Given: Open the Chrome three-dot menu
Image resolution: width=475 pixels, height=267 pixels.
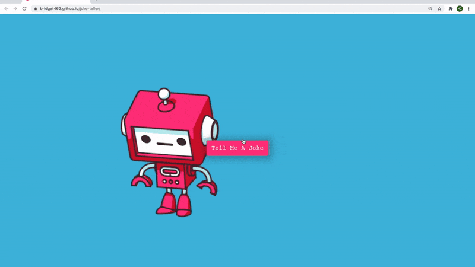Looking at the screenshot, I should (x=468, y=9).
